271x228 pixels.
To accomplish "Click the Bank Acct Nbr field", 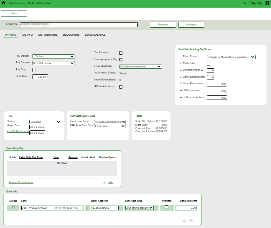I will [105, 208].
